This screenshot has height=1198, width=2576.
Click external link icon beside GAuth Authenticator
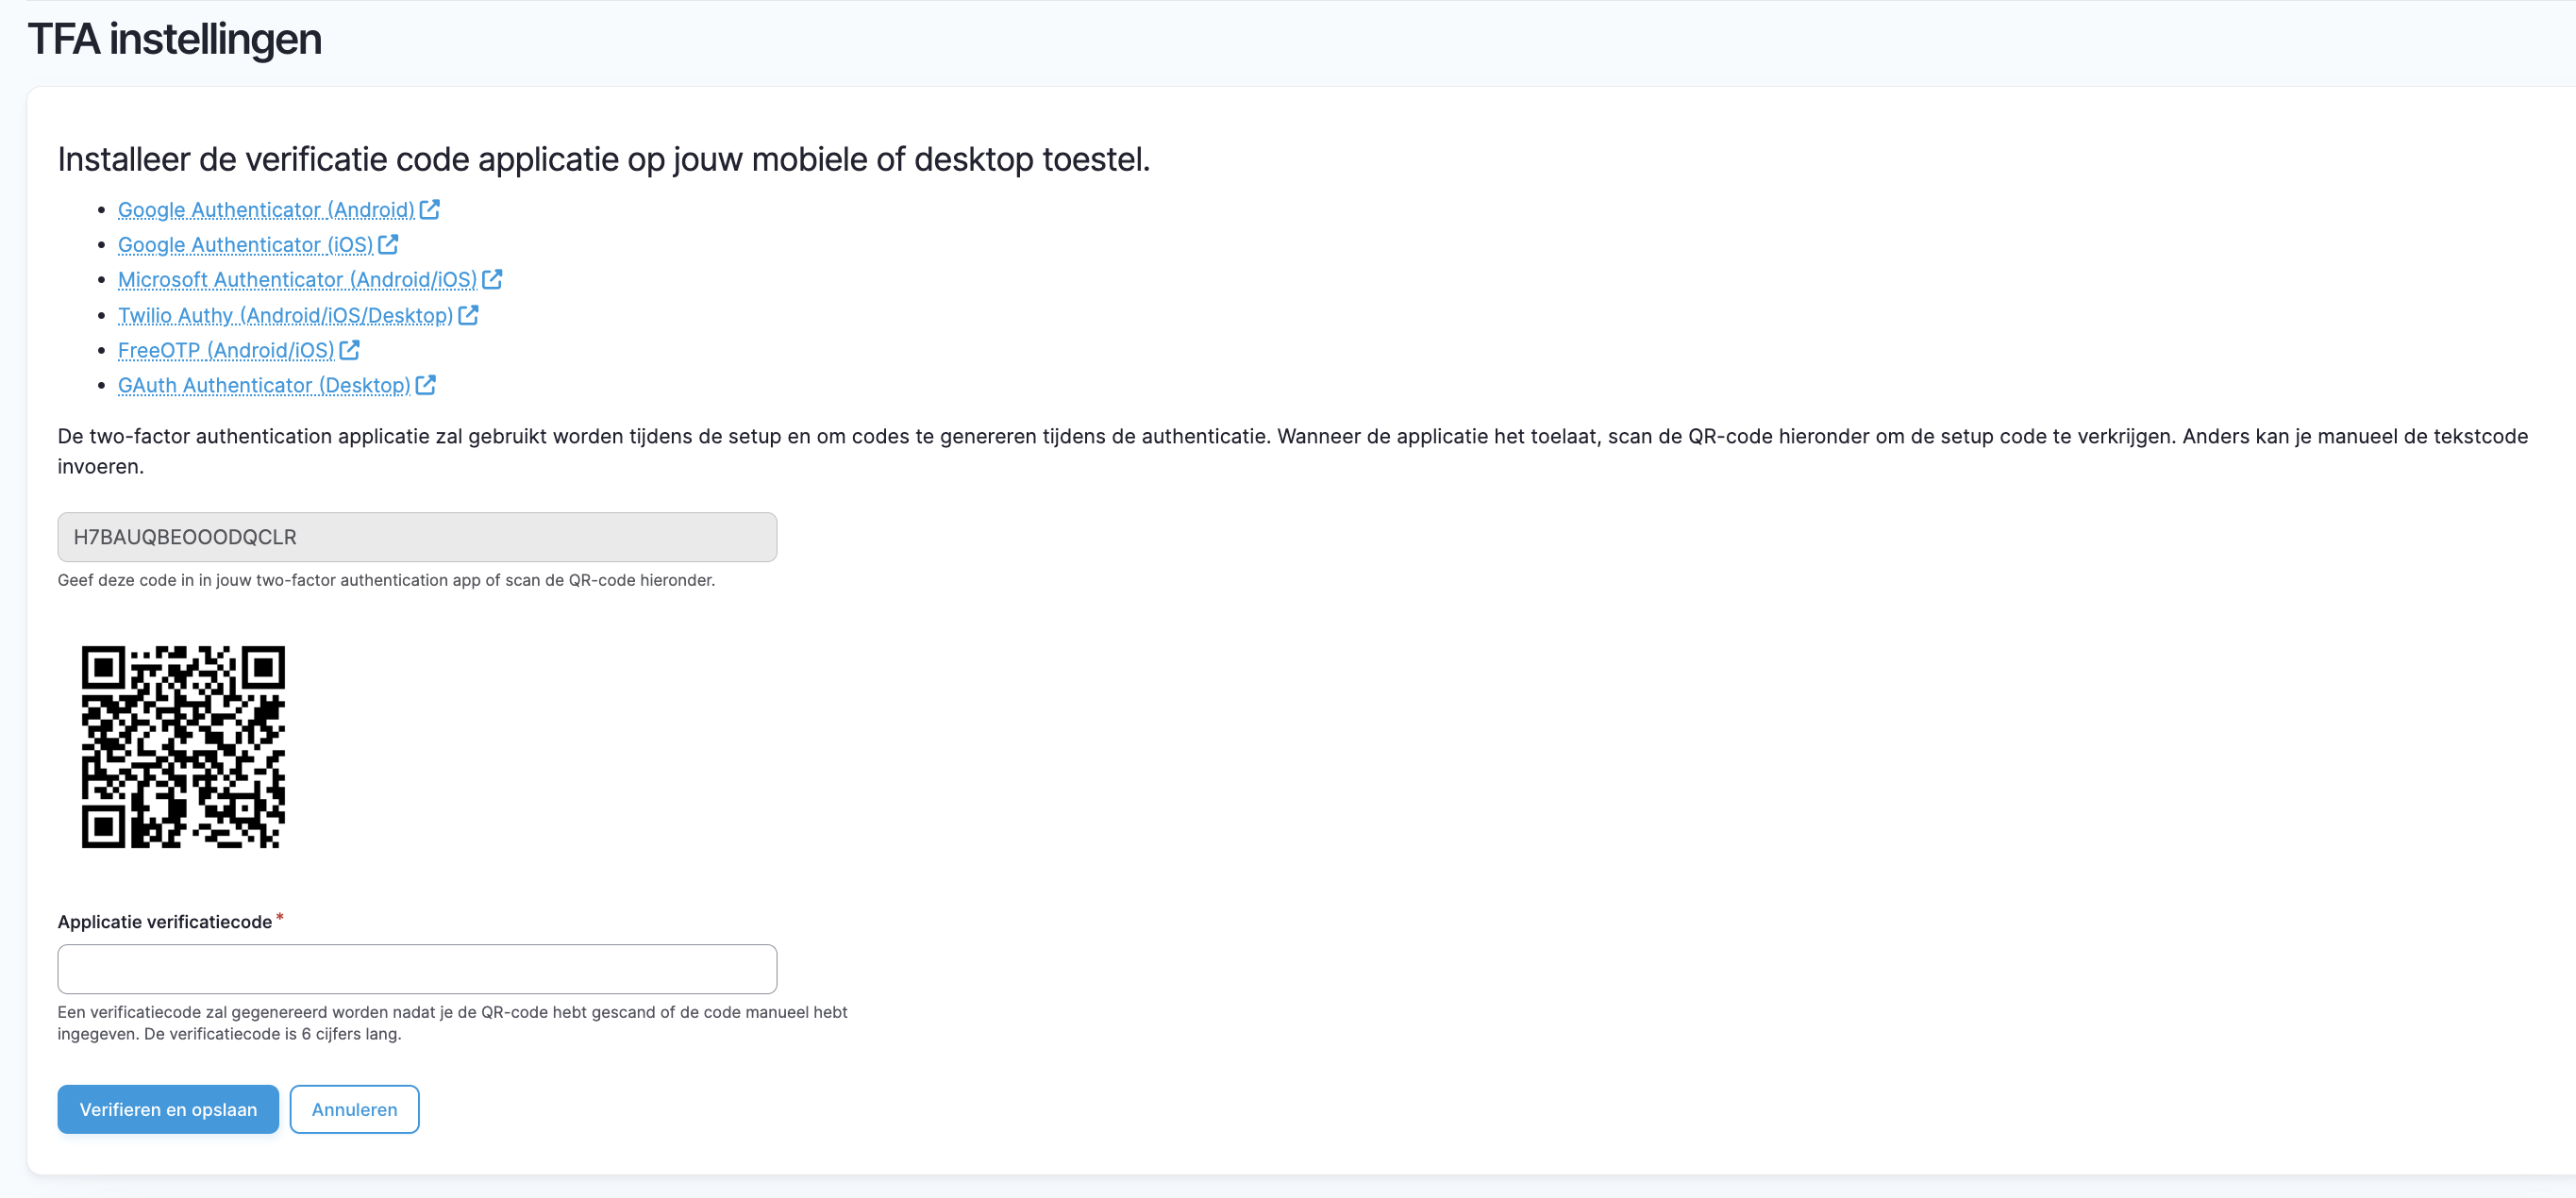coord(426,385)
